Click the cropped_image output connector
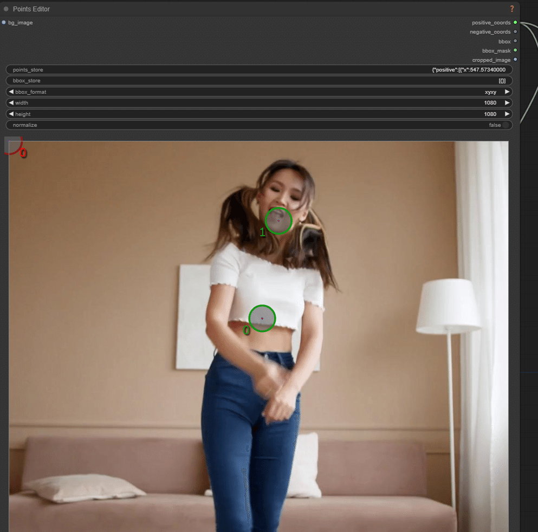 click(x=515, y=60)
